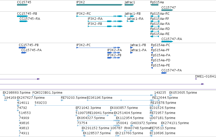The width and height of the screenshot is (216, 137).
Task: Click the FGM323B01.3prime EST label
Action: pyautogui.click(x=47, y=93)
